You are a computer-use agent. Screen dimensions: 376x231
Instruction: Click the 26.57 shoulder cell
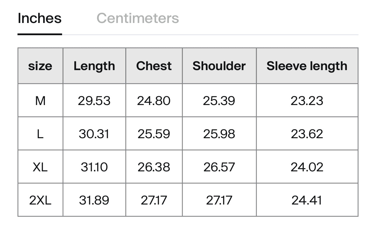[219, 167]
